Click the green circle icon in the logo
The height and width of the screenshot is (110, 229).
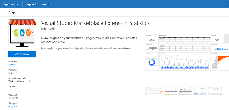pyautogui.click(x=16, y=33)
